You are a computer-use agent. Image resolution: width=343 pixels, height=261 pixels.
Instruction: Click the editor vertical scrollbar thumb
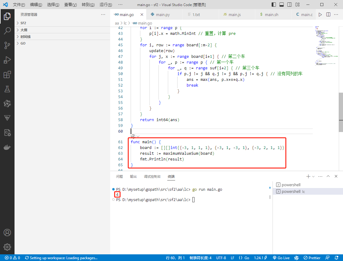pos(341,112)
